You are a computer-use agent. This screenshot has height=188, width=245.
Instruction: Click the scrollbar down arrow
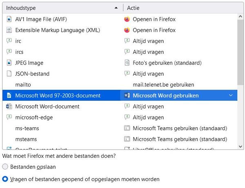(x=241, y=146)
